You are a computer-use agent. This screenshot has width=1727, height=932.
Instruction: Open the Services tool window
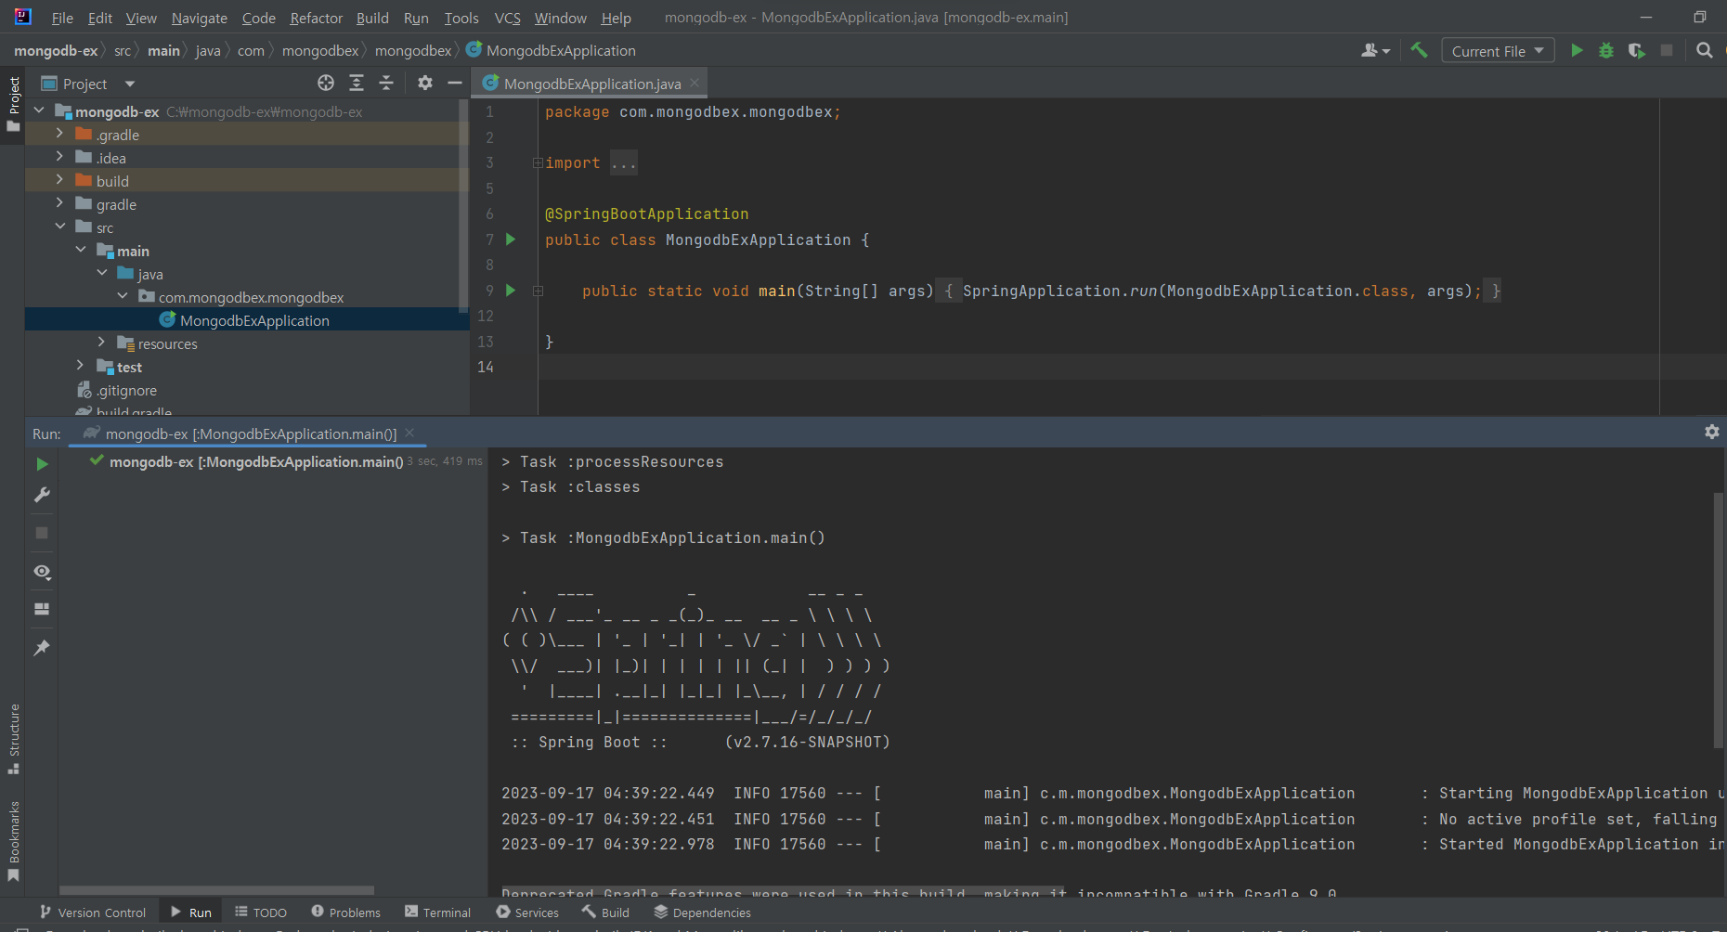click(527, 913)
